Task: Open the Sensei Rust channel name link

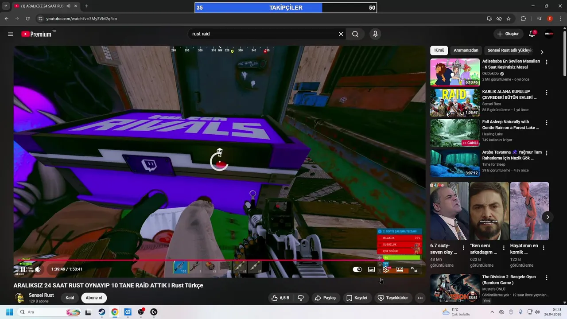Action: coord(41,295)
